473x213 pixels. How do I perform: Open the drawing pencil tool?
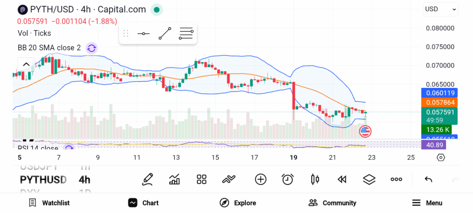[148, 179]
